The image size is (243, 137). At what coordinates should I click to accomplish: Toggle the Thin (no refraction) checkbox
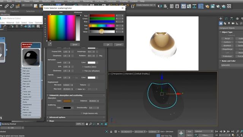pos(83,71)
